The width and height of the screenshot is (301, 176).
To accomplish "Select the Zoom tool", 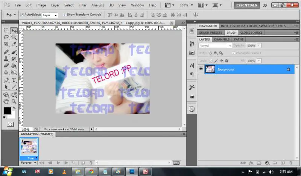I will 14,101.
